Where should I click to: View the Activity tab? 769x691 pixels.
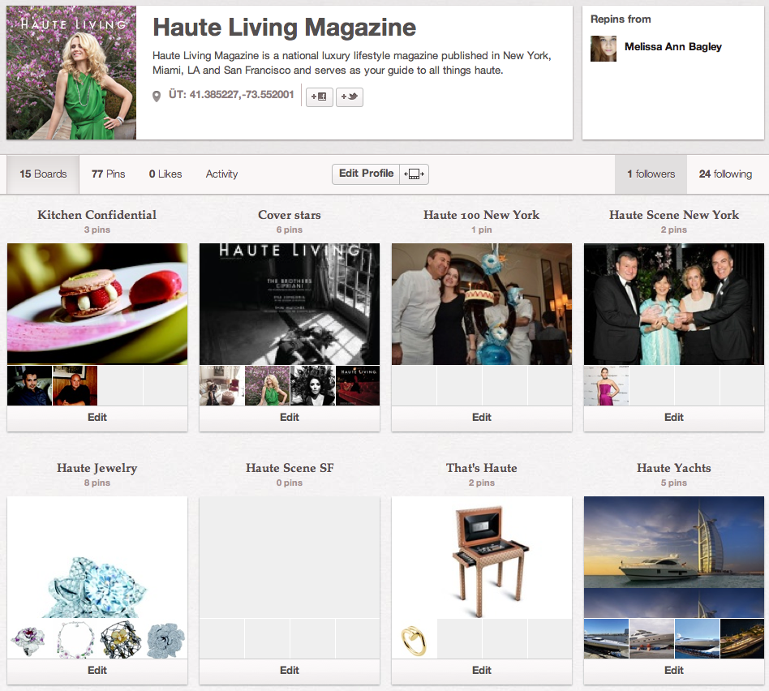[x=221, y=174]
